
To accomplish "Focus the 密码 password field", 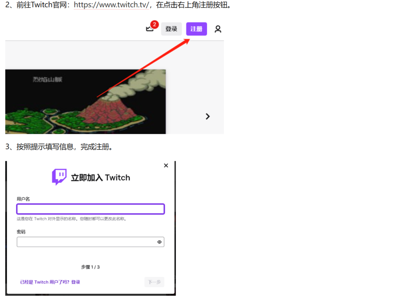I will [90, 242].
